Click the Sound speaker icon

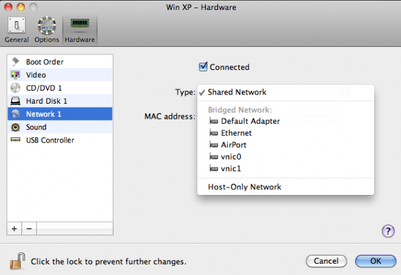coord(16,127)
